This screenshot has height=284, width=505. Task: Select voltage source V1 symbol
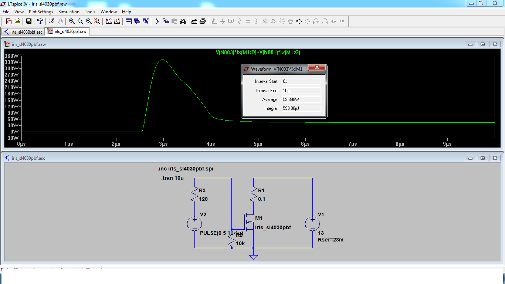tap(312, 224)
